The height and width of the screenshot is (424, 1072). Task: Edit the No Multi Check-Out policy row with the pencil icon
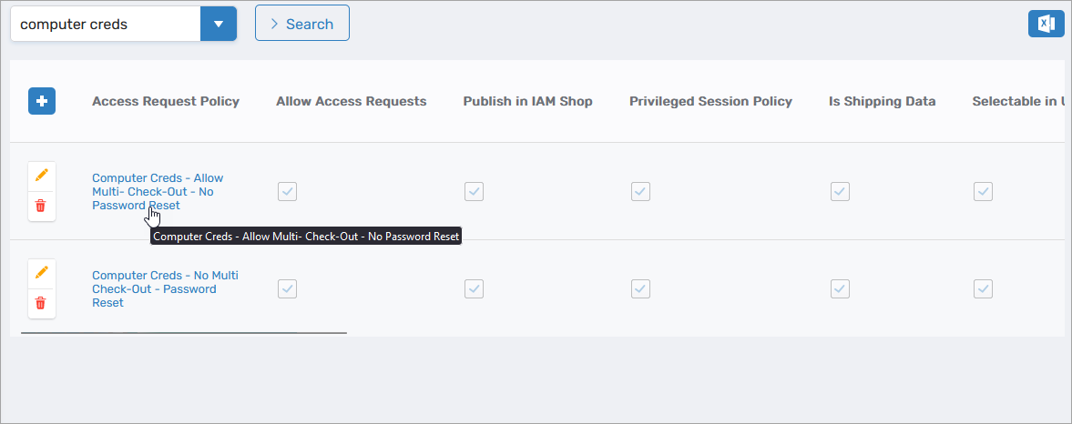click(x=41, y=273)
